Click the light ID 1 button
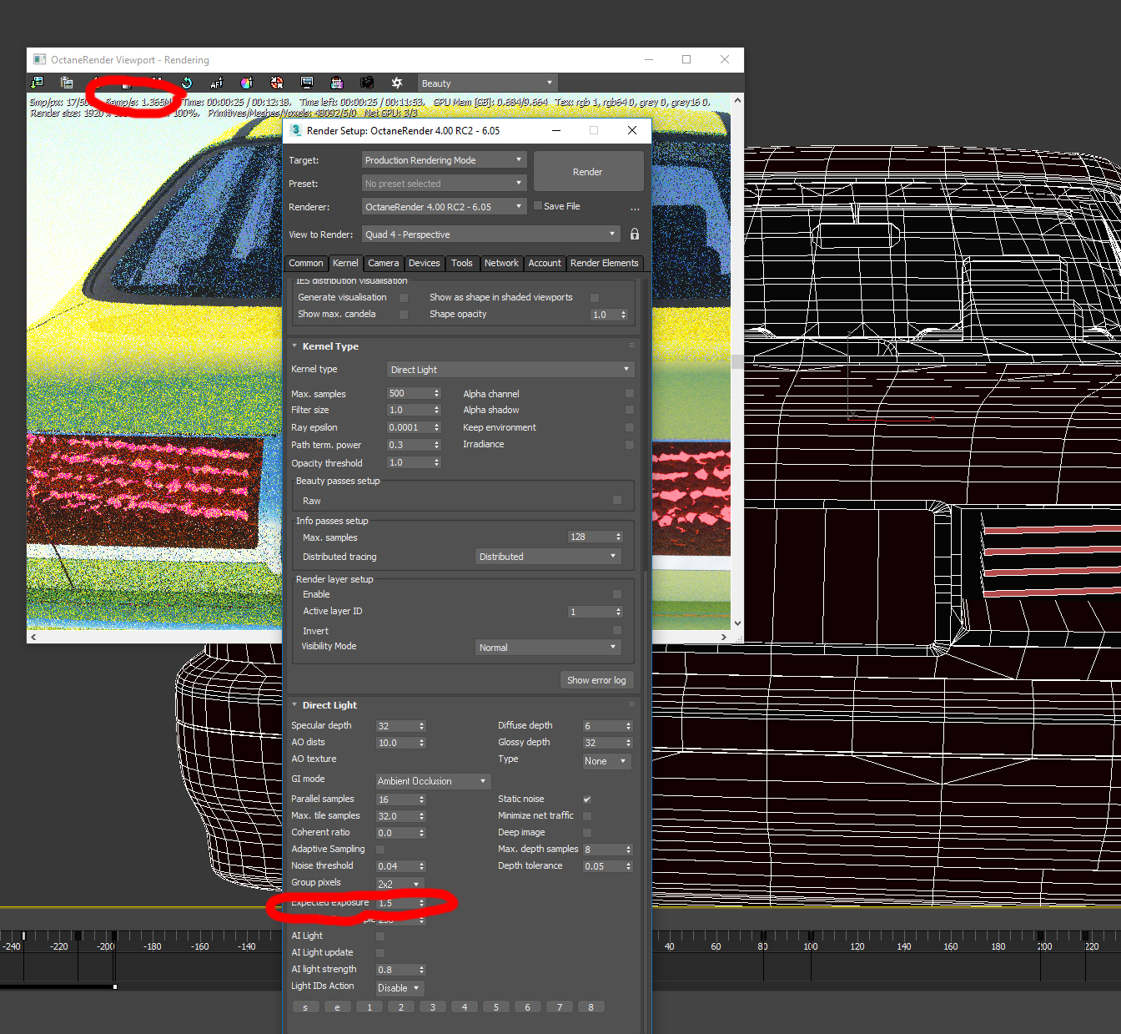The width and height of the screenshot is (1121, 1034). 369,1007
